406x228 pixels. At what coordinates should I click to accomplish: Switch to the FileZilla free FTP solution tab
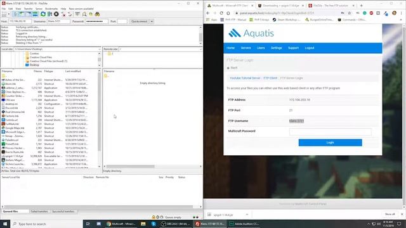(331, 6)
